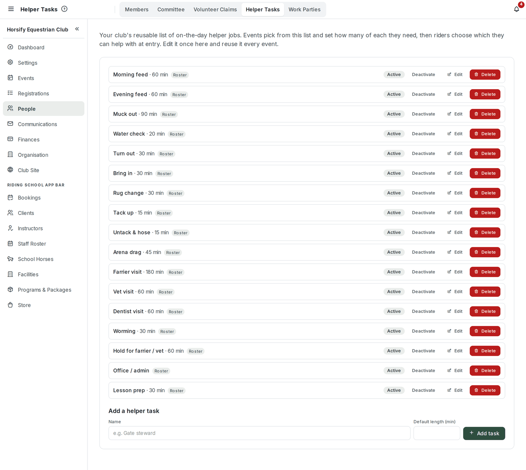The image size is (526, 470).
Task: Click the Staff Roster calendar icon
Action: [11, 243]
